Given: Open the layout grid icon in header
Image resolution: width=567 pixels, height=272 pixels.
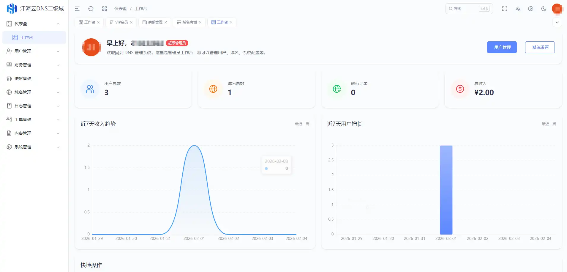Looking at the screenshot, I should pos(105,9).
